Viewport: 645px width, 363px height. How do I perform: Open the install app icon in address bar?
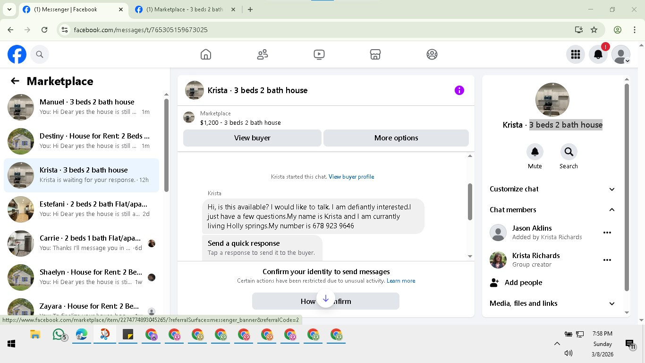[579, 30]
